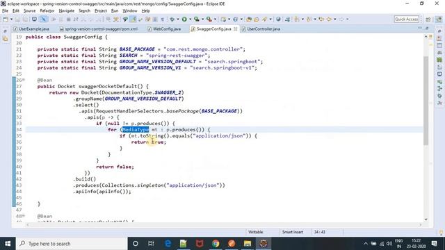Focus the Quick Access search field

click(x=406, y=19)
